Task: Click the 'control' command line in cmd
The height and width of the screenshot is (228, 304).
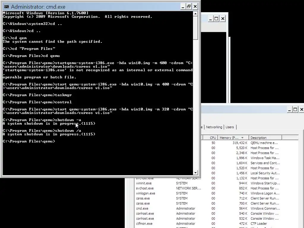Action: coord(37,102)
